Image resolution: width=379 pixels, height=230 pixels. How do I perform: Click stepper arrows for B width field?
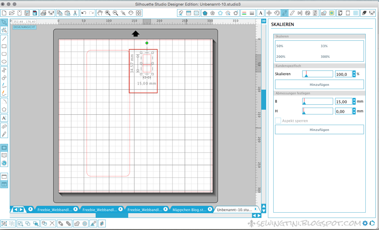click(354, 101)
